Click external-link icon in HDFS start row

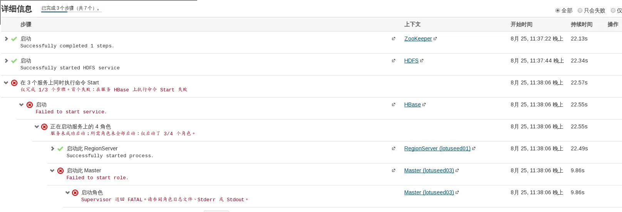393,61
